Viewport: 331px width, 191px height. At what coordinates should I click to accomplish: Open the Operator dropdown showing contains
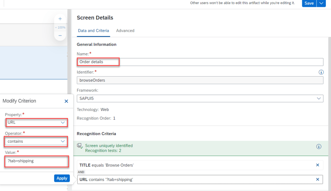click(63, 141)
